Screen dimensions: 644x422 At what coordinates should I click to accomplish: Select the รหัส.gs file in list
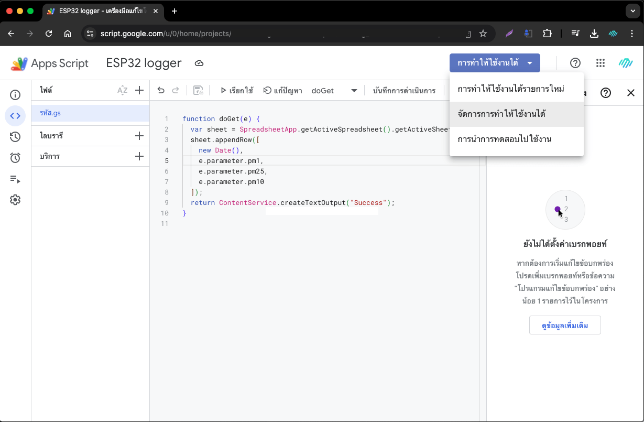tap(50, 113)
